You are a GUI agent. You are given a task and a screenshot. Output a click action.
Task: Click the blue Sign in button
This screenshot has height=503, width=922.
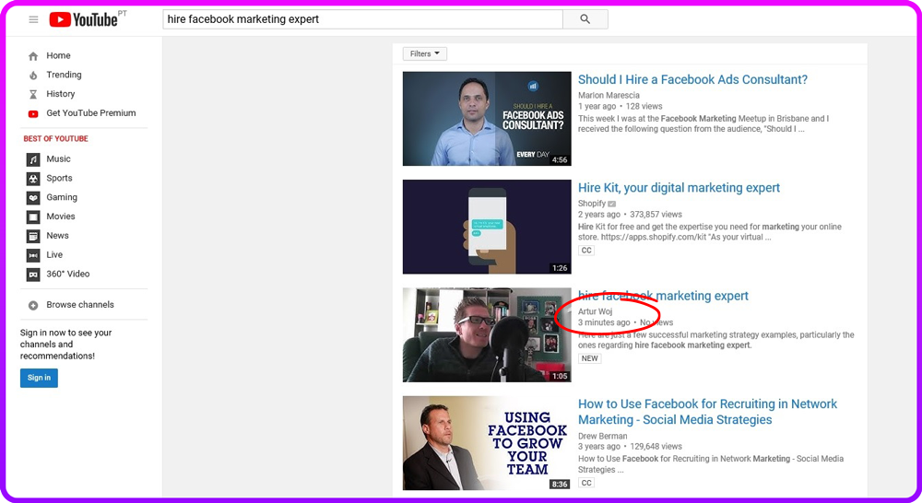point(39,378)
